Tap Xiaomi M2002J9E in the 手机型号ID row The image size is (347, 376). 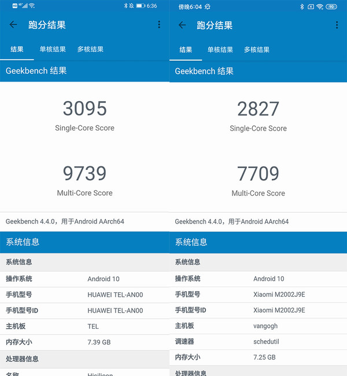pyautogui.click(x=279, y=310)
